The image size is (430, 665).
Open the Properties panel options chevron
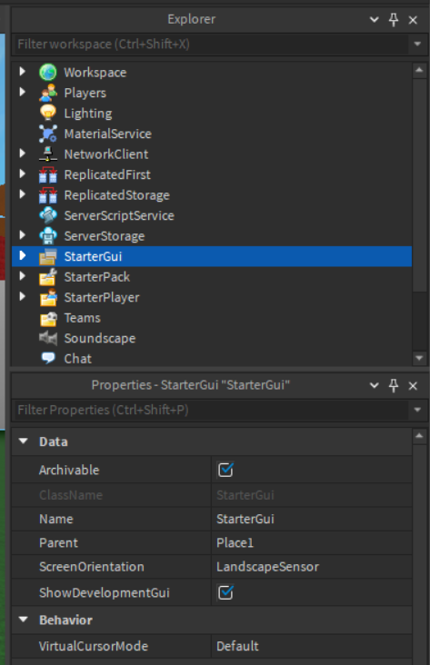click(374, 385)
